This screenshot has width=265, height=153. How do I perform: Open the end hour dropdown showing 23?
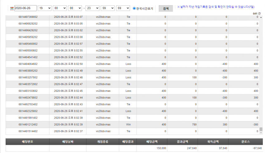pos(93,8)
